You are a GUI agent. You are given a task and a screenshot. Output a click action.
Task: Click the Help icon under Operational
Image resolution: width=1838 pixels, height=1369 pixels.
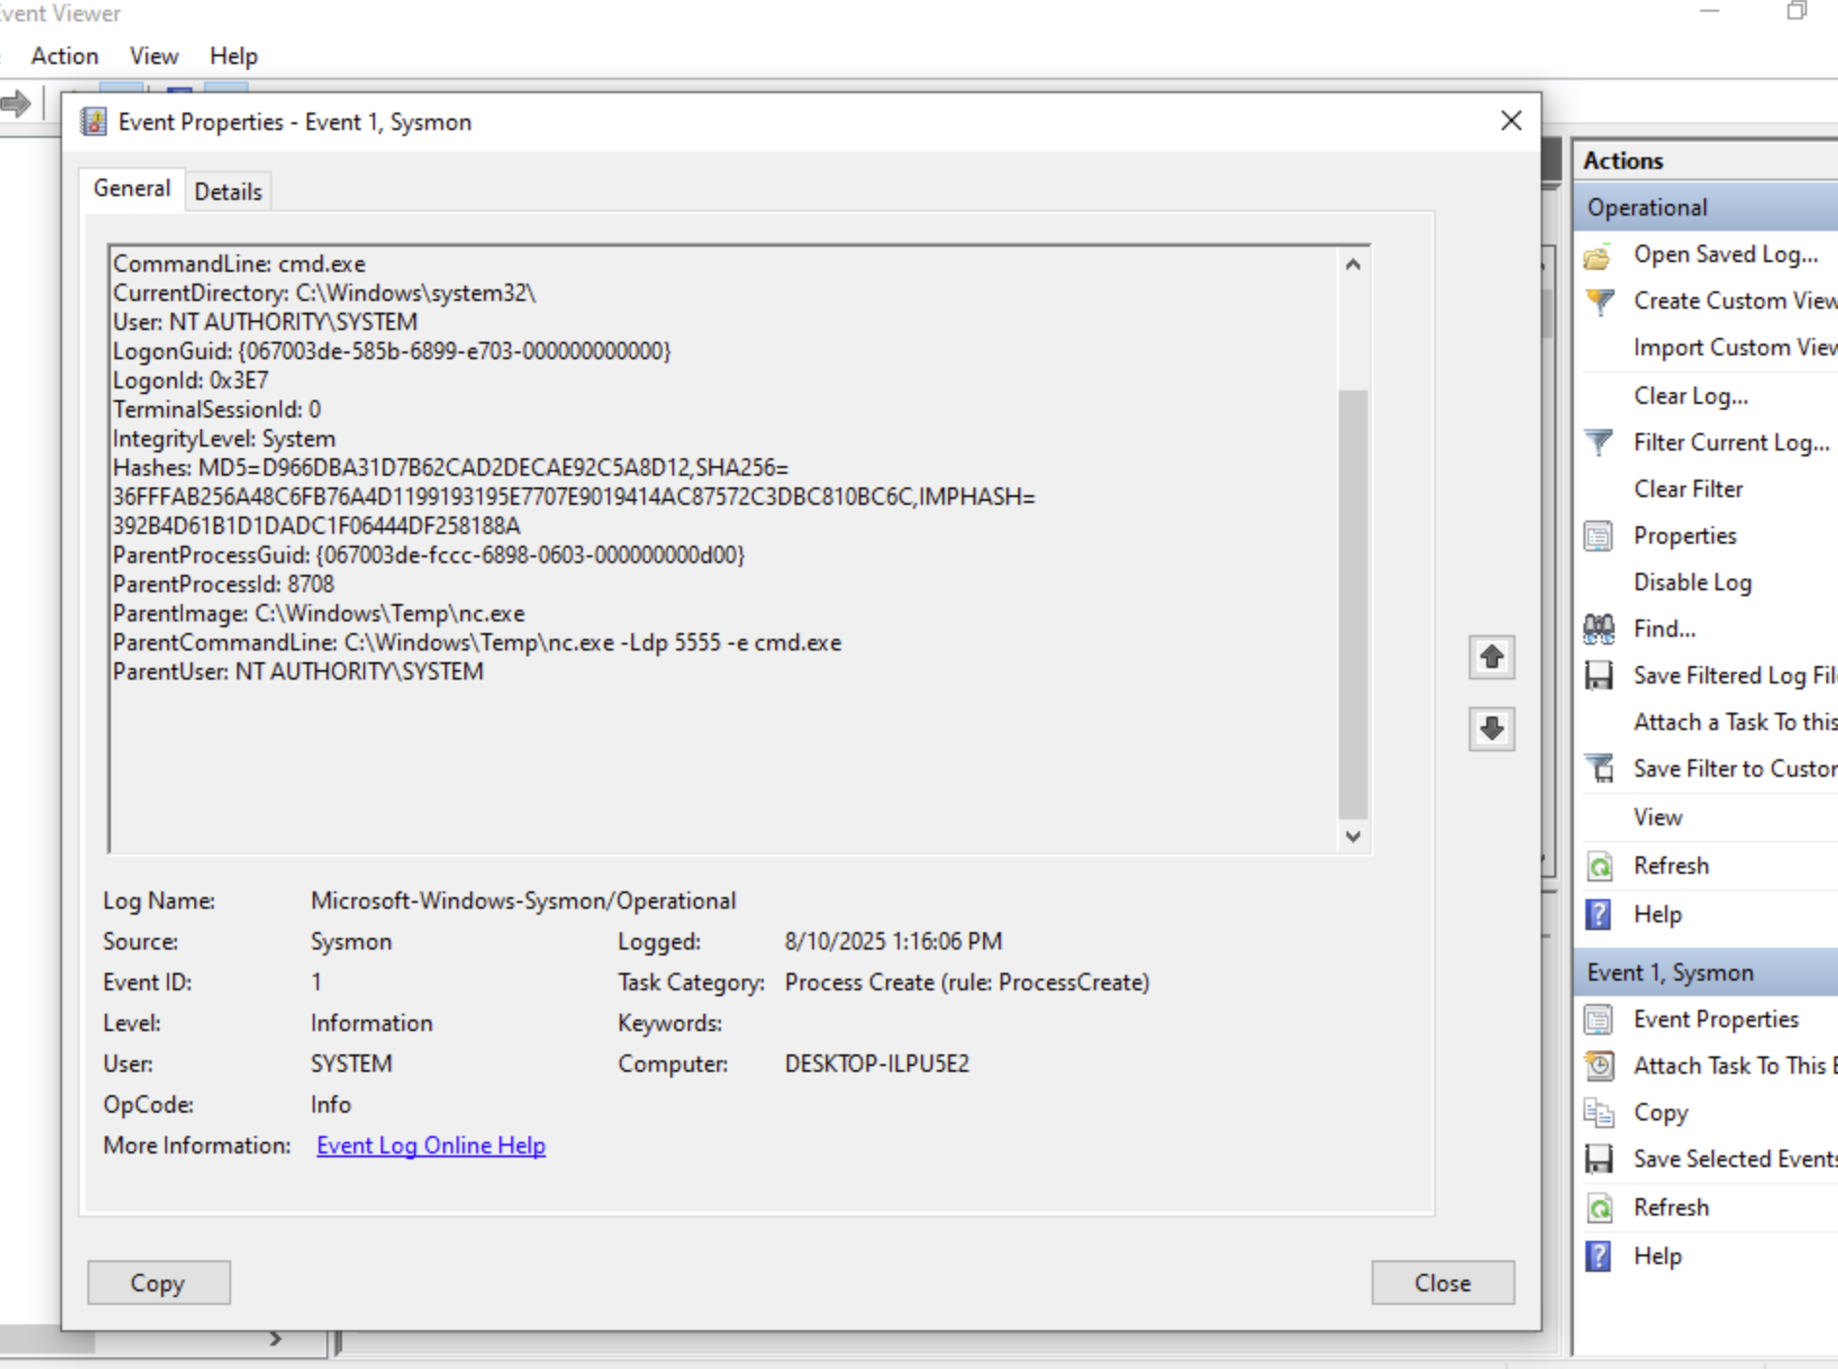point(1598,914)
